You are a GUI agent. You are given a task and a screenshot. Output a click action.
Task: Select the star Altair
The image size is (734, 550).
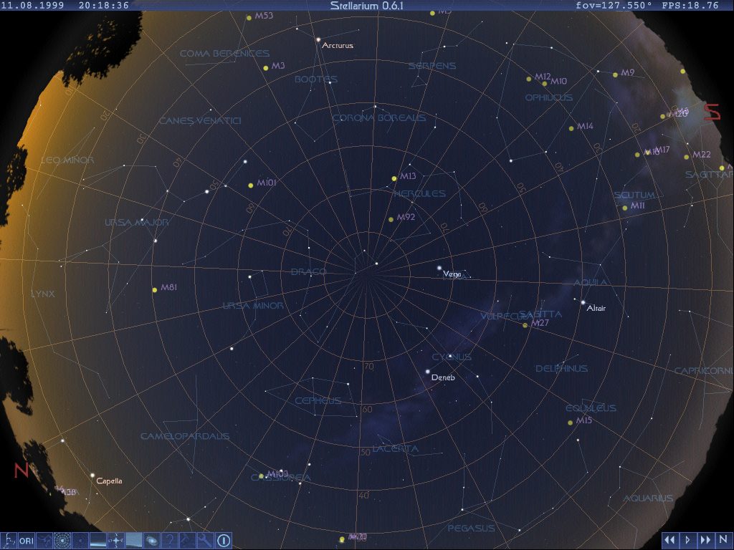[x=583, y=303]
